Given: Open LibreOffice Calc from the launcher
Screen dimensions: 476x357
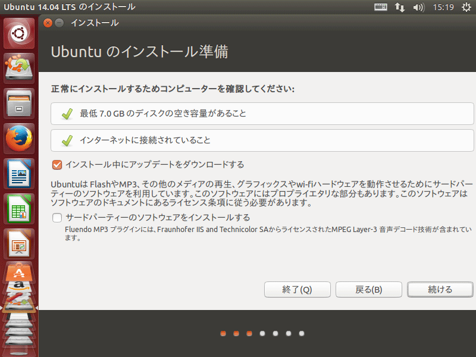Looking at the screenshot, I should 19,209.
